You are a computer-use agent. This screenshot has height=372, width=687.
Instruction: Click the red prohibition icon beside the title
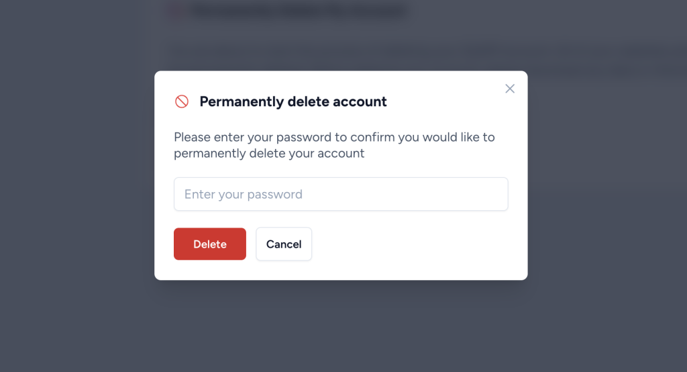182,101
